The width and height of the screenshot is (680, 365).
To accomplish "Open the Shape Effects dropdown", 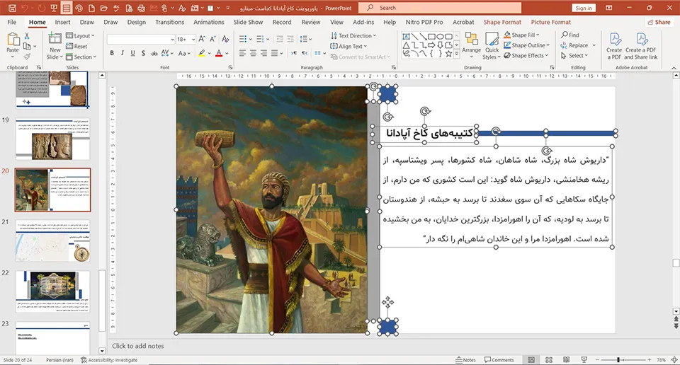I will 526,55.
